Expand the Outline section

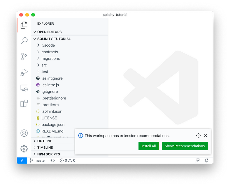coord(53,141)
